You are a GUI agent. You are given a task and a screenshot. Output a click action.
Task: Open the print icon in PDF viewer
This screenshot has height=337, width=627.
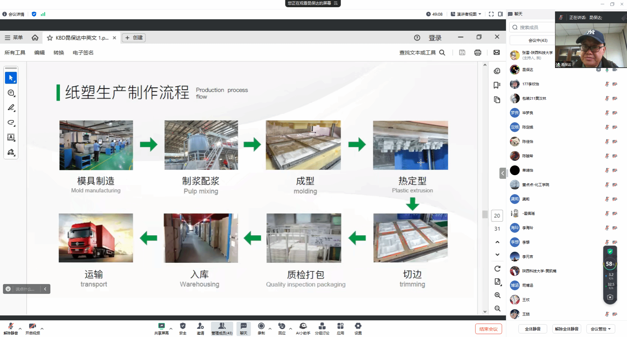coord(477,53)
